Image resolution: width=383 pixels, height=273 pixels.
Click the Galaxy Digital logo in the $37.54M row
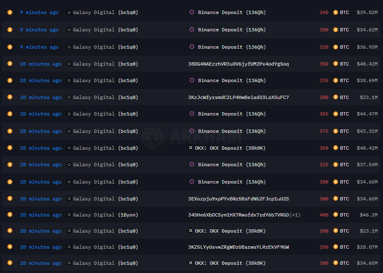[x=69, y=165]
